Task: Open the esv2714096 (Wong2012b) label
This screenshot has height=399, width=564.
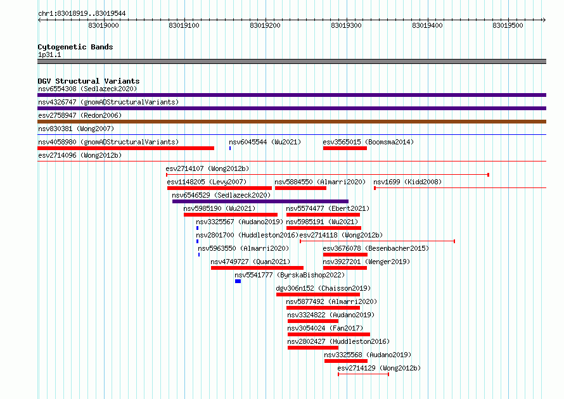Action: [x=80, y=155]
